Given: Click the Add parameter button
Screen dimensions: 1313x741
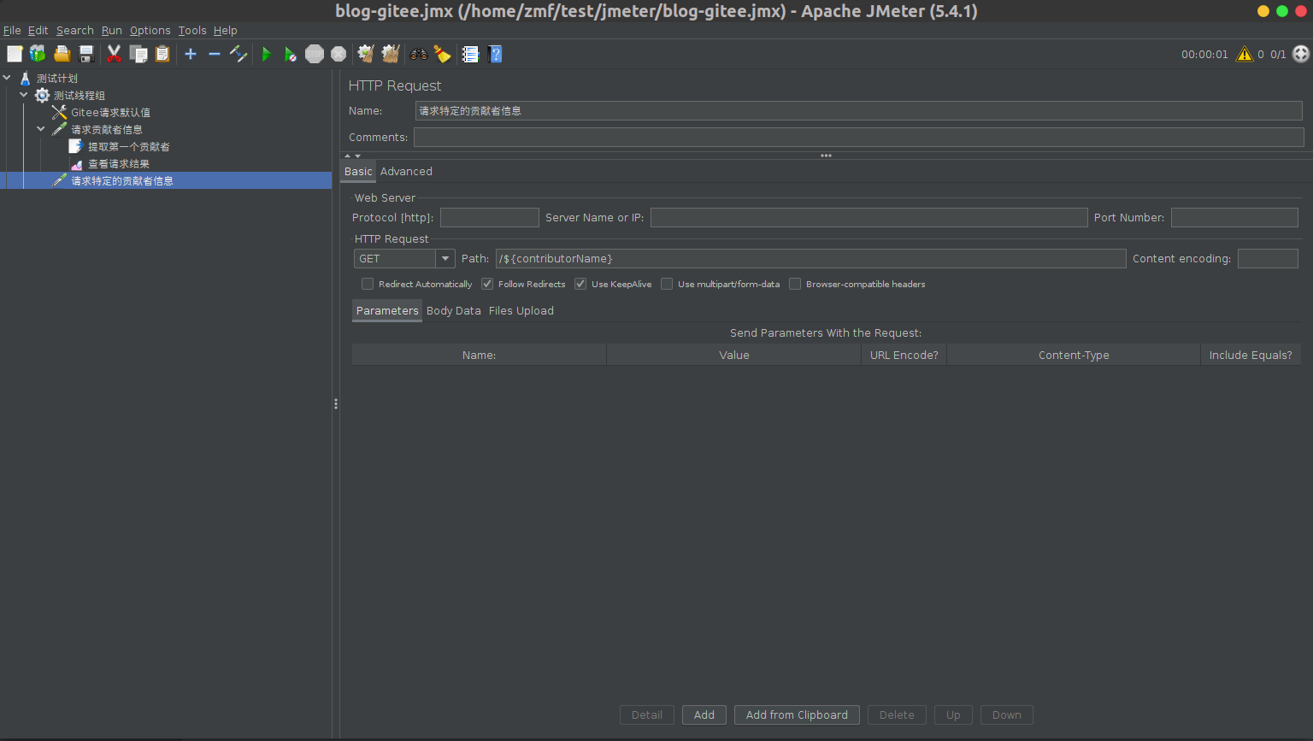Looking at the screenshot, I should point(704,715).
